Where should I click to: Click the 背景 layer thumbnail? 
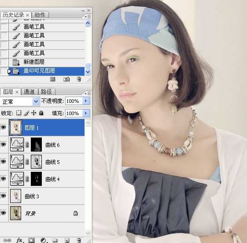pyautogui.click(x=15, y=213)
